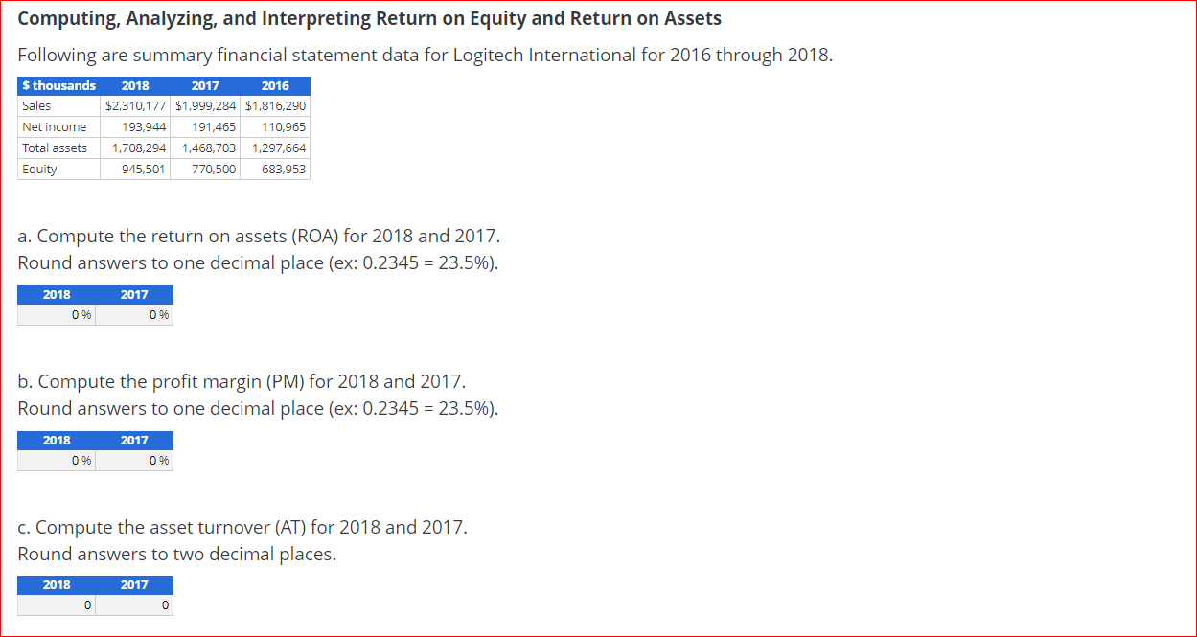This screenshot has height=637, width=1197.
Task: Click the 2018 asset turnover input field
Action: click(56, 604)
